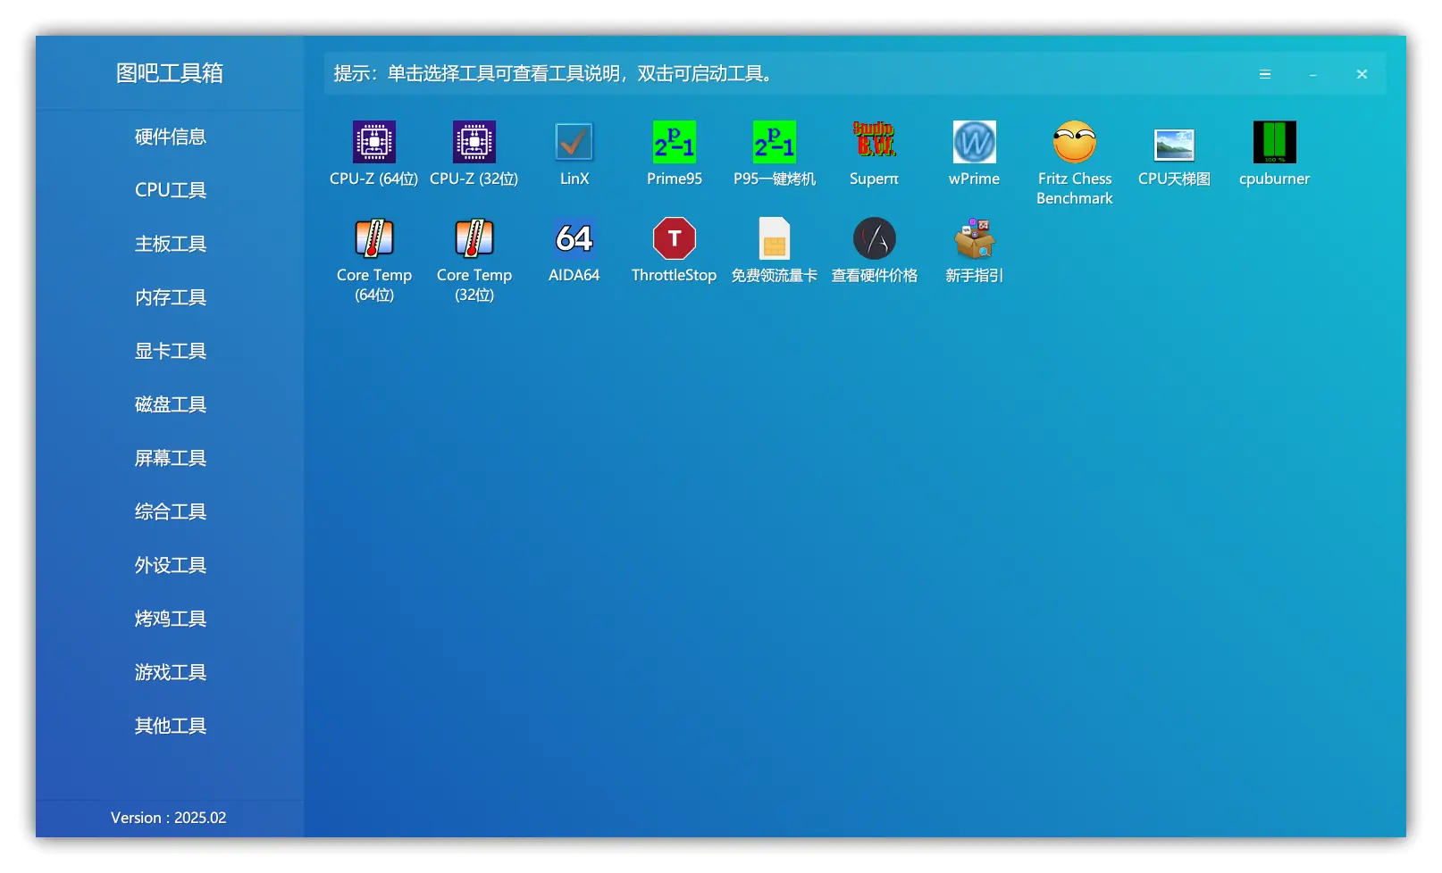Select the ThrottleStop red icon
1442x873 pixels.
point(674,239)
